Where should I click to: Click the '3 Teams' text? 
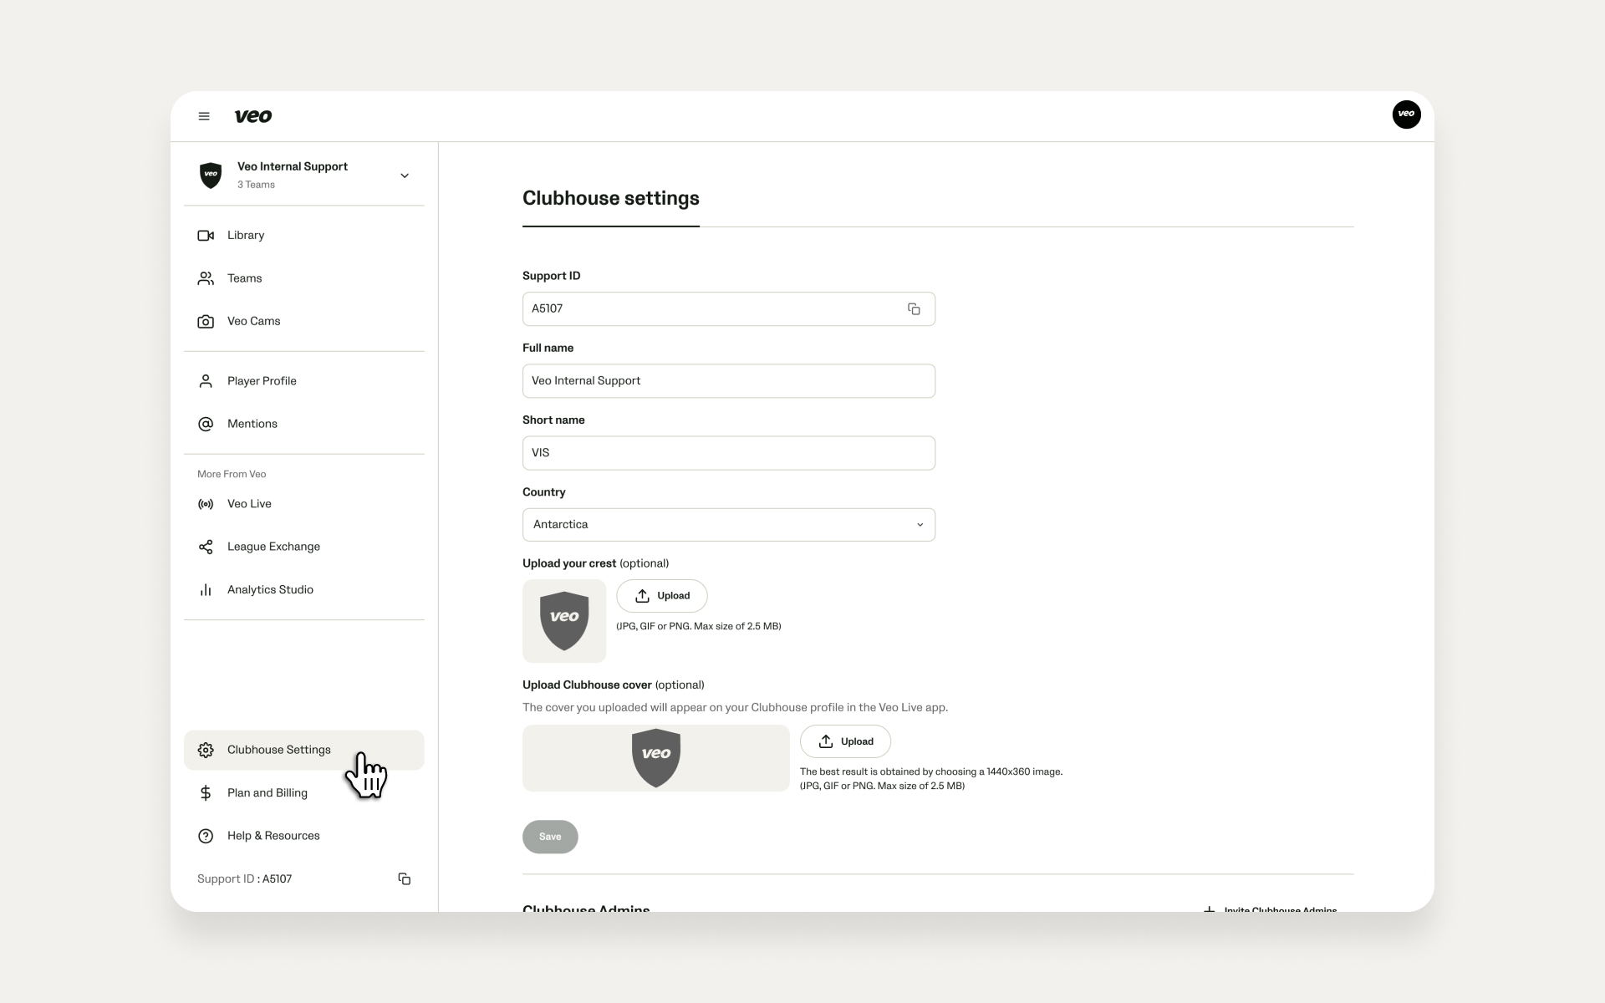(256, 185)
